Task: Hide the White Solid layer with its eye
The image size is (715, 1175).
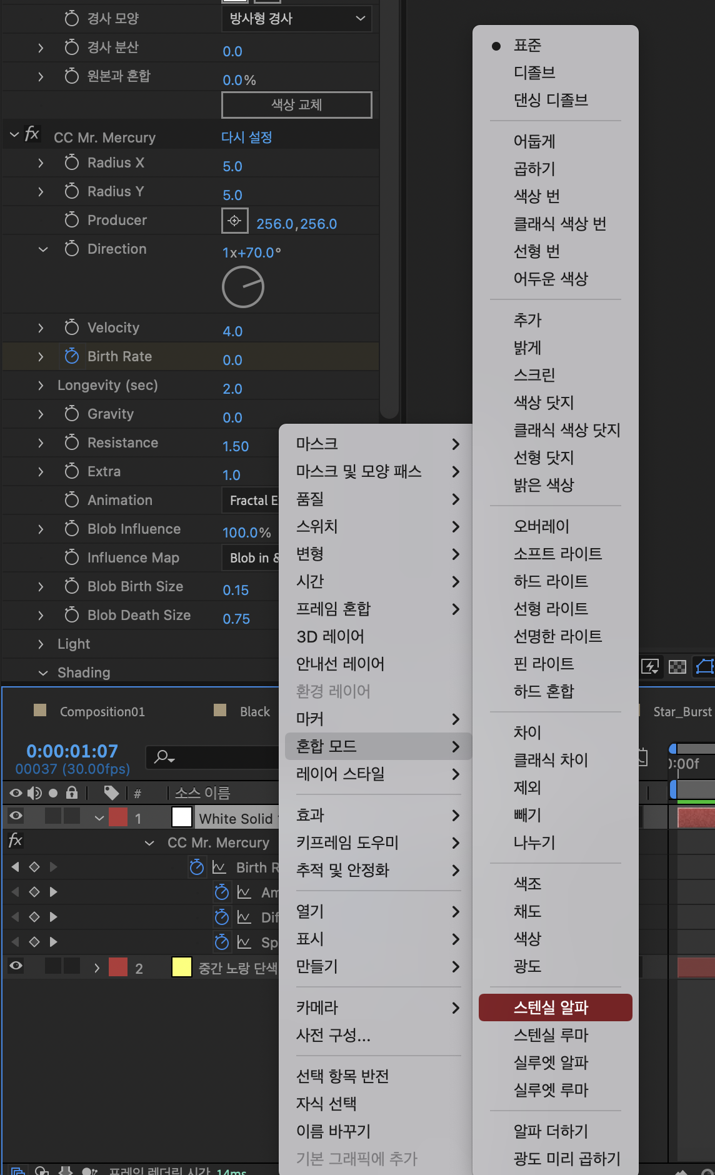Action: pos(16,816)
